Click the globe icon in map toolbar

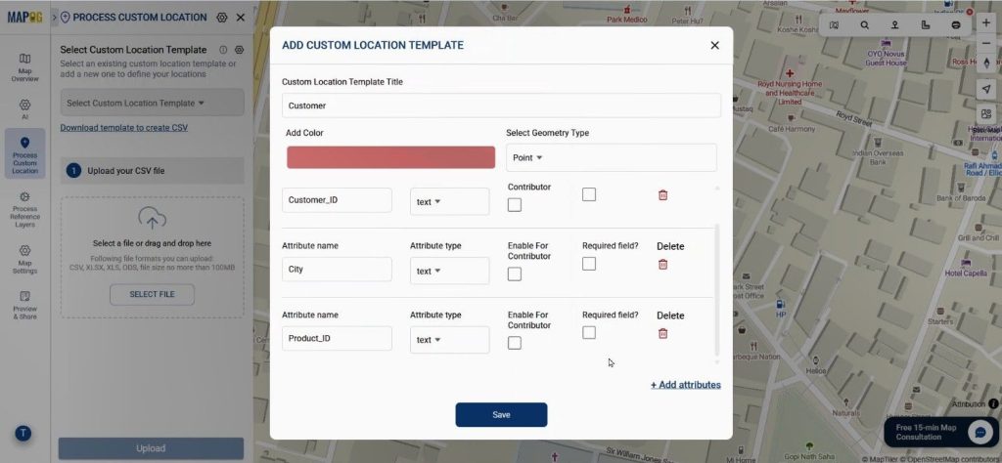point(956,24)
